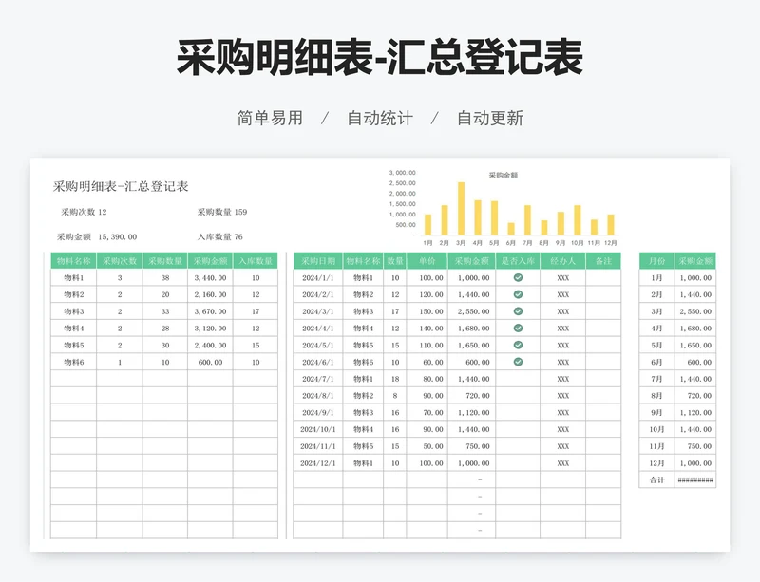
Task: Click the 采购数量 column header
Action: (x=165, y=261)
